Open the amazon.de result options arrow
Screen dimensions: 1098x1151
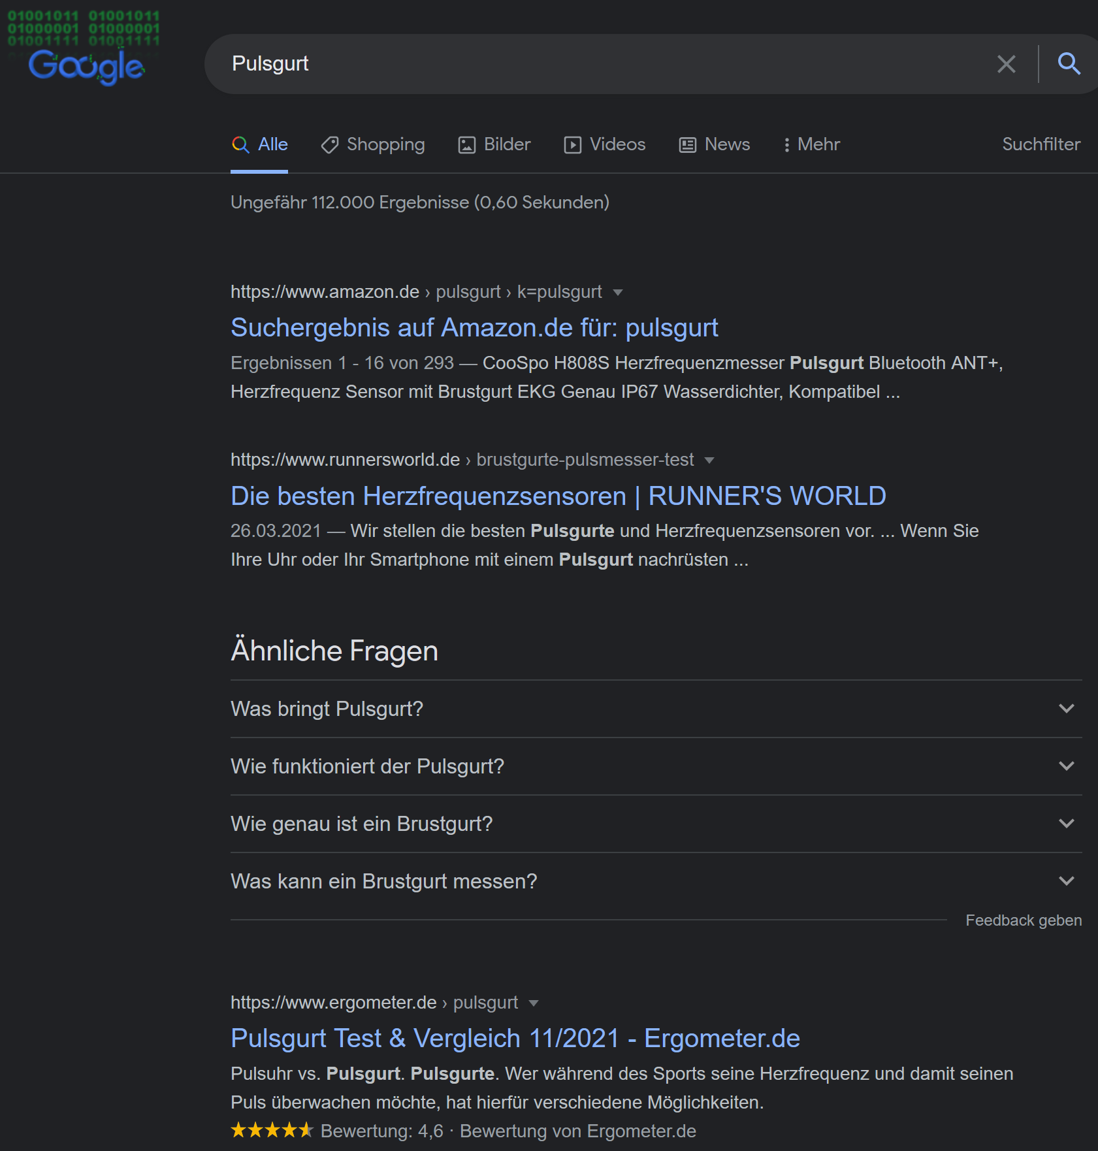pos(618,292)
